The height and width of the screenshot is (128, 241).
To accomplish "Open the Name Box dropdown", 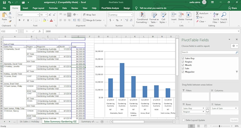I will 16,31.
